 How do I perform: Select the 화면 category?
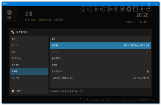click(29, 39)
